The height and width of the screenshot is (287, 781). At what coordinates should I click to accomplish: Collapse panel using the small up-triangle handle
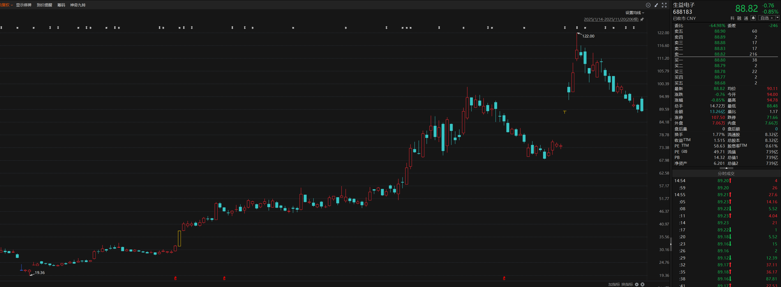coord(726,168)
